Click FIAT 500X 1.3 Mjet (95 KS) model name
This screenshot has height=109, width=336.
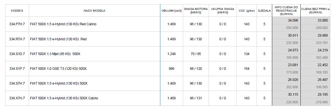click(x=55, y=54)
